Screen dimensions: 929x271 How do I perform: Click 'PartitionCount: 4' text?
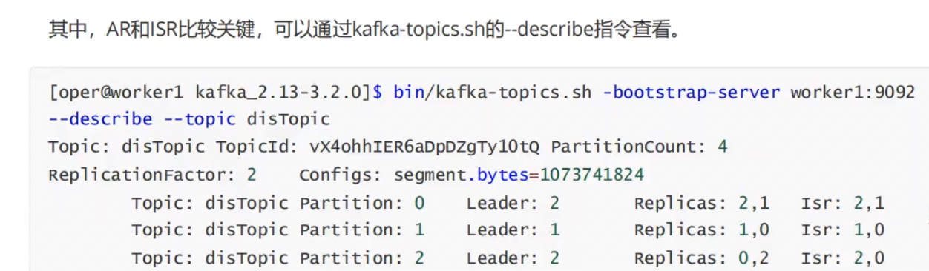639,147
